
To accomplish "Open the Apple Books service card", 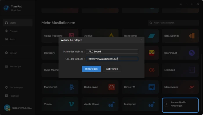I will point(100,104).
